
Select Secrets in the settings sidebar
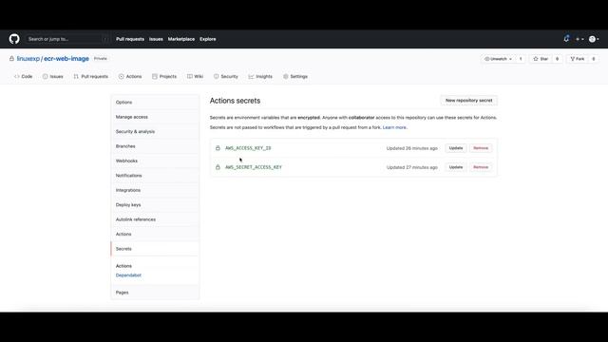click(x=155, y=249)
